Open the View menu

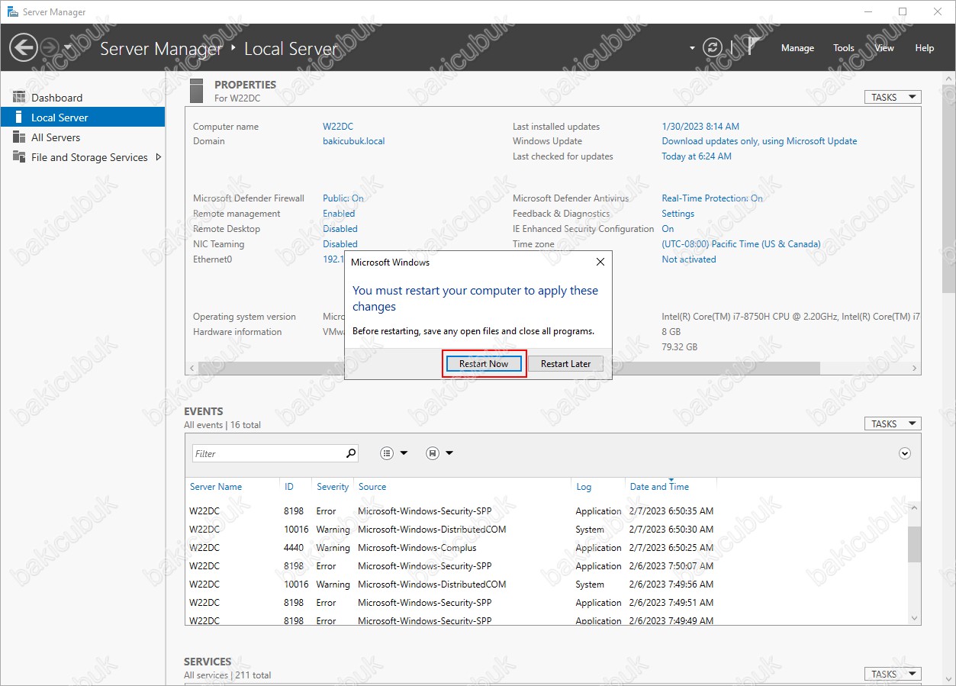pos(884,48)
